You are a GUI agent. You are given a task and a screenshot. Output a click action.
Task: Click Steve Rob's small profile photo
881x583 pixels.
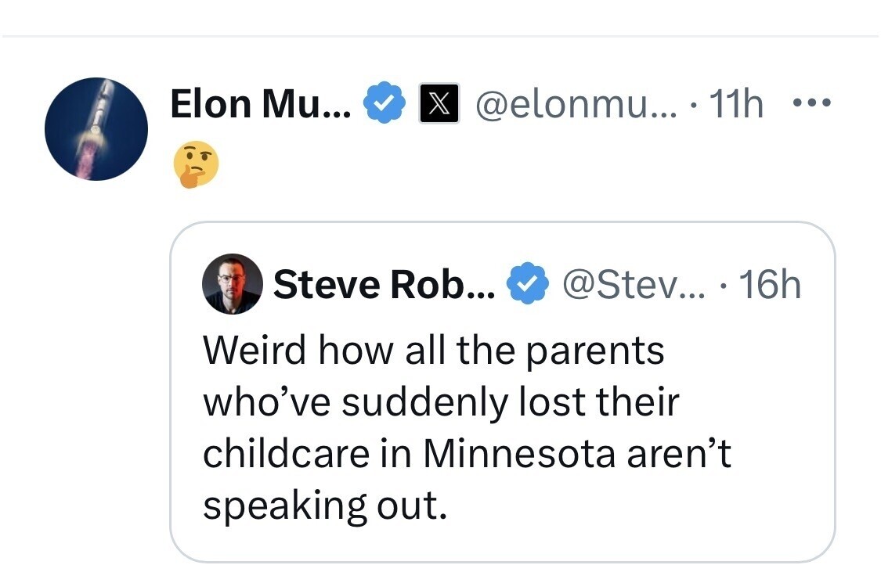click(x=232, y=283)
